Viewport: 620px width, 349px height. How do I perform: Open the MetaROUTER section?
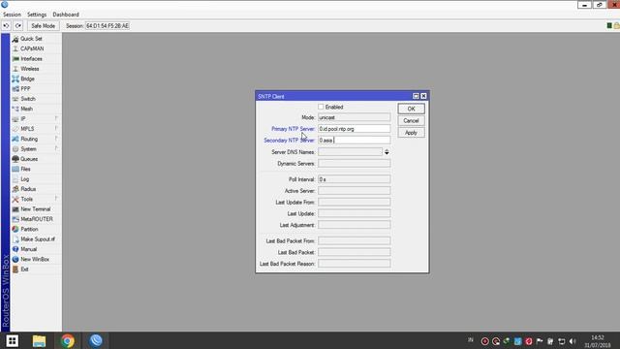click(x=36, y=219)
